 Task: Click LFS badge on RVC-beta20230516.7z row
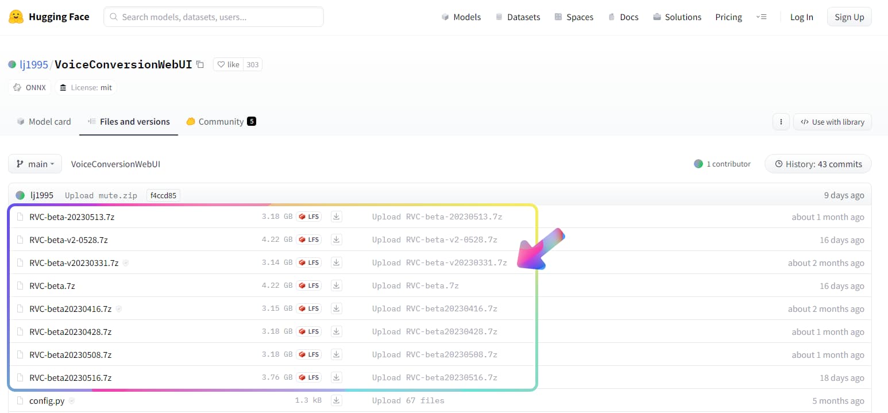pyautogui.click(x=309, y=377)
